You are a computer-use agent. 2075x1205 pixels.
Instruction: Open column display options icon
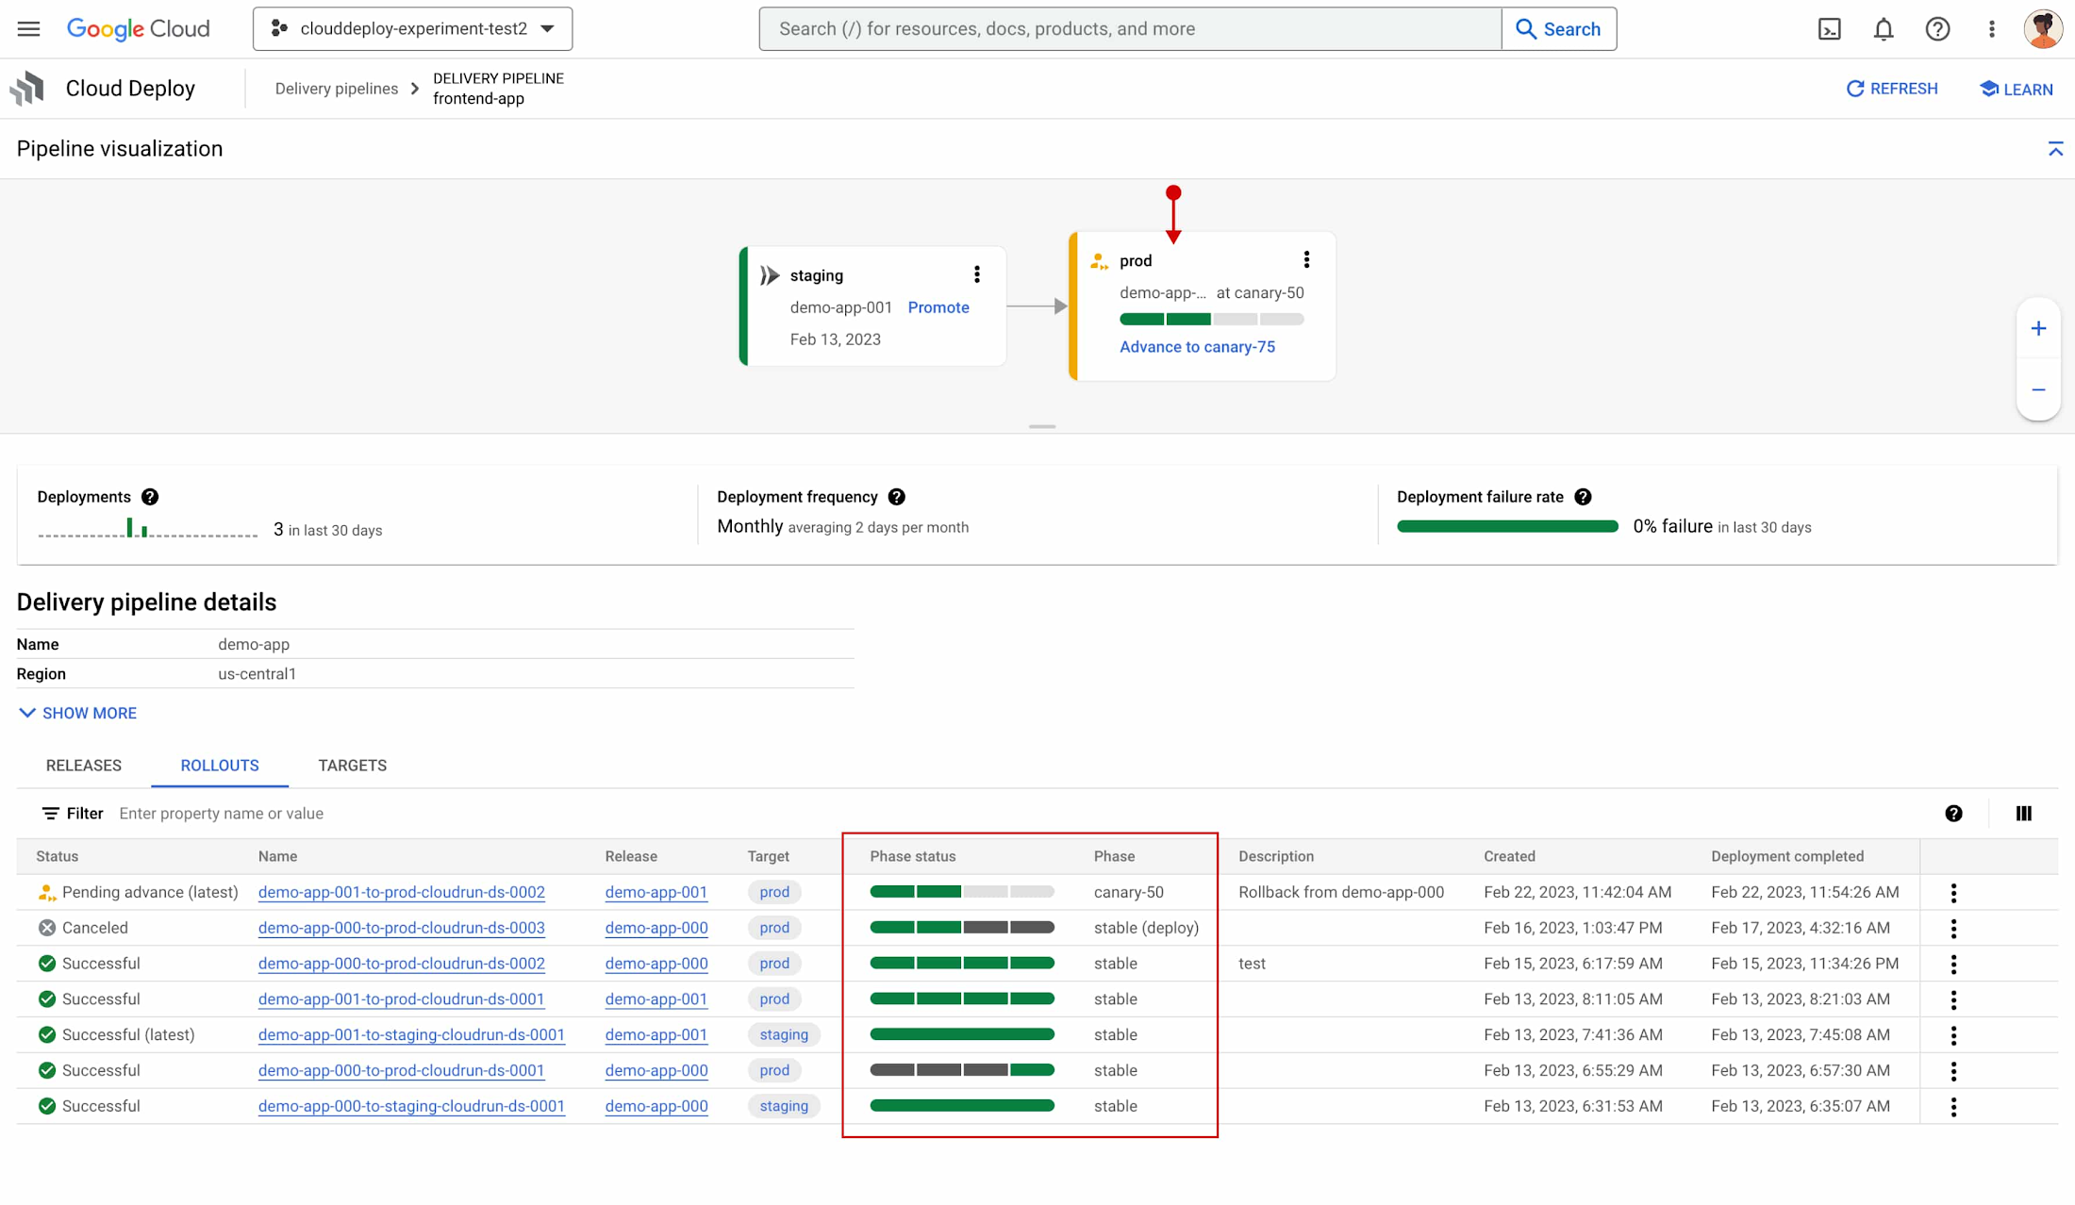coord(2023,813)
